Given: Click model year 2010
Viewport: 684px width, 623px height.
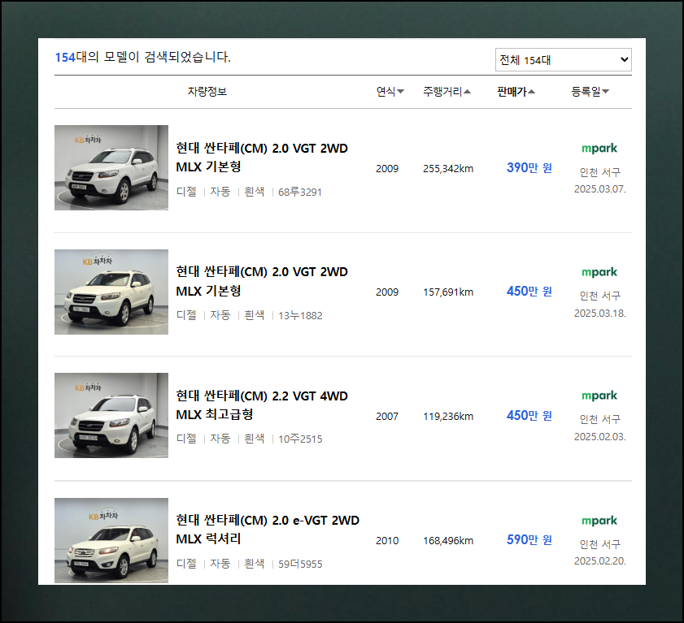Looking at the screenshot, I should 387,541.
